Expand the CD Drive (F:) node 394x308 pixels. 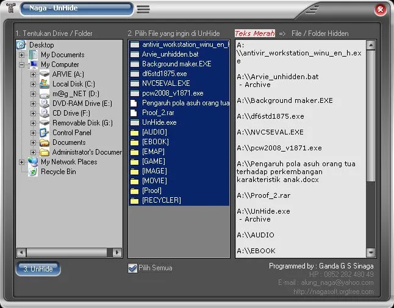click(33, 113)
